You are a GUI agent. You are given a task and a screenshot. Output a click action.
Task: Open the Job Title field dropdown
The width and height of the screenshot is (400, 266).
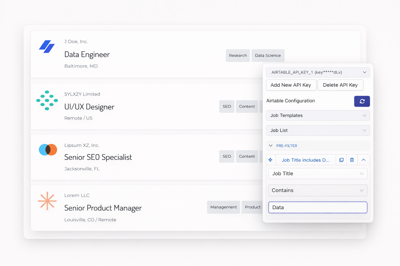coord(318,174)
